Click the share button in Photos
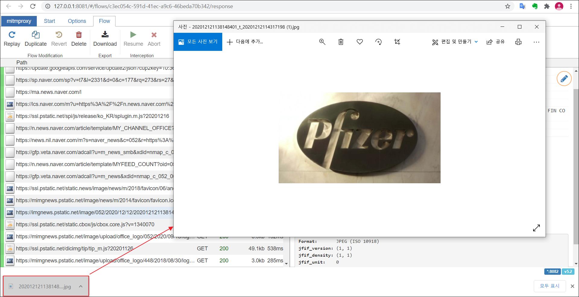579x297 pixels. [x=495, y=42]
